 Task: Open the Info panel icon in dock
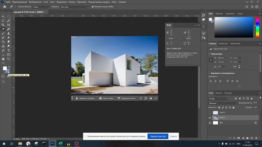click(x=203, y=27)
